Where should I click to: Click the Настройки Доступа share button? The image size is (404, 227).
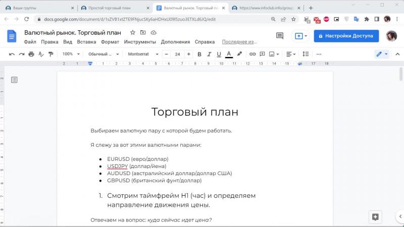coord(346,36)
